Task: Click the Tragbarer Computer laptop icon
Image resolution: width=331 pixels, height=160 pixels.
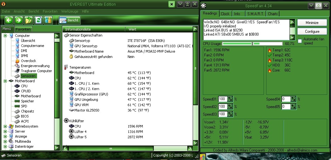Action: point(17,71)
